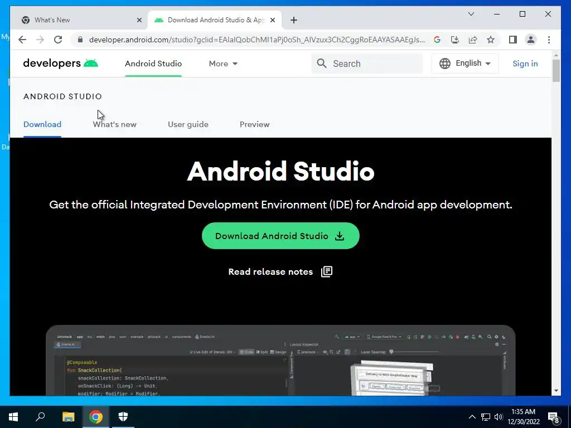View site info via the padlock icon
This screenshot has height=428, width=571.
coord(80,40)
